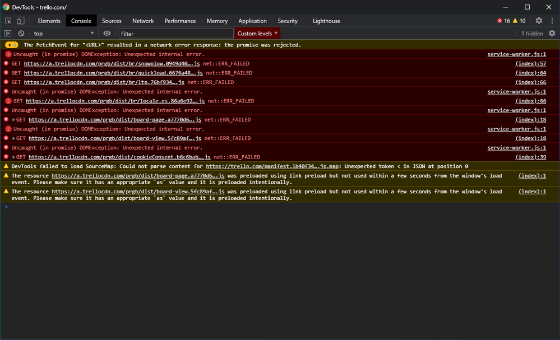Show the console sidebar panel icon
This screenshot has width=560, height=340.
pyautogui.click(x=7, y=33)
